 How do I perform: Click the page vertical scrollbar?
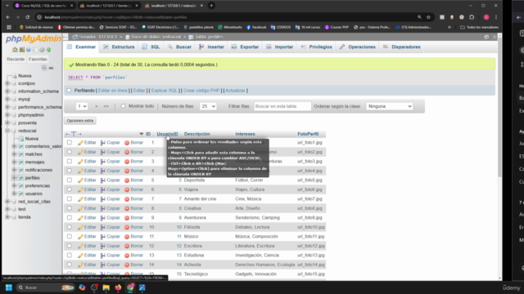tap(499, 107)
